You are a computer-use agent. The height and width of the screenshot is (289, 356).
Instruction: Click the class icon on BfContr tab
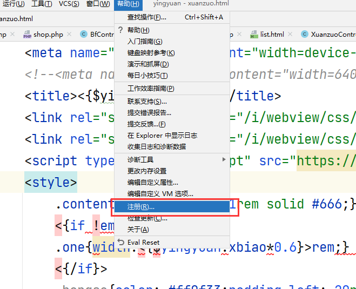pos(84,34)
